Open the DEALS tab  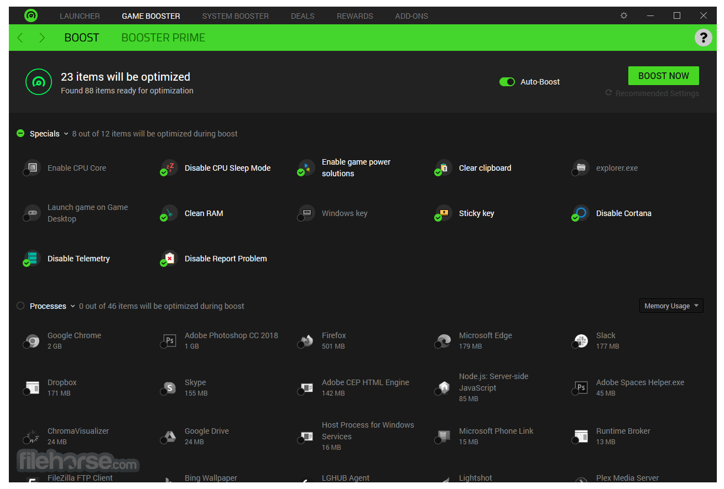tap(303, 16)
